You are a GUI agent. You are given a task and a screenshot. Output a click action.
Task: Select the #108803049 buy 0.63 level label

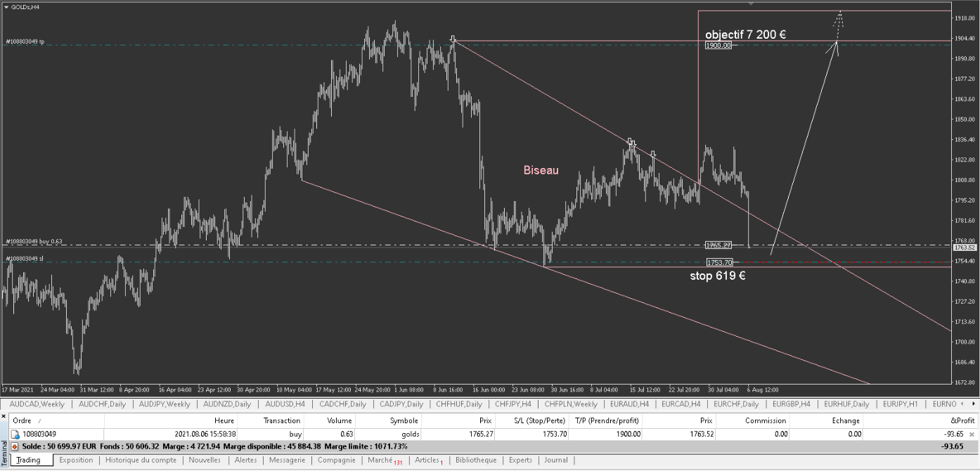point(34,241)
